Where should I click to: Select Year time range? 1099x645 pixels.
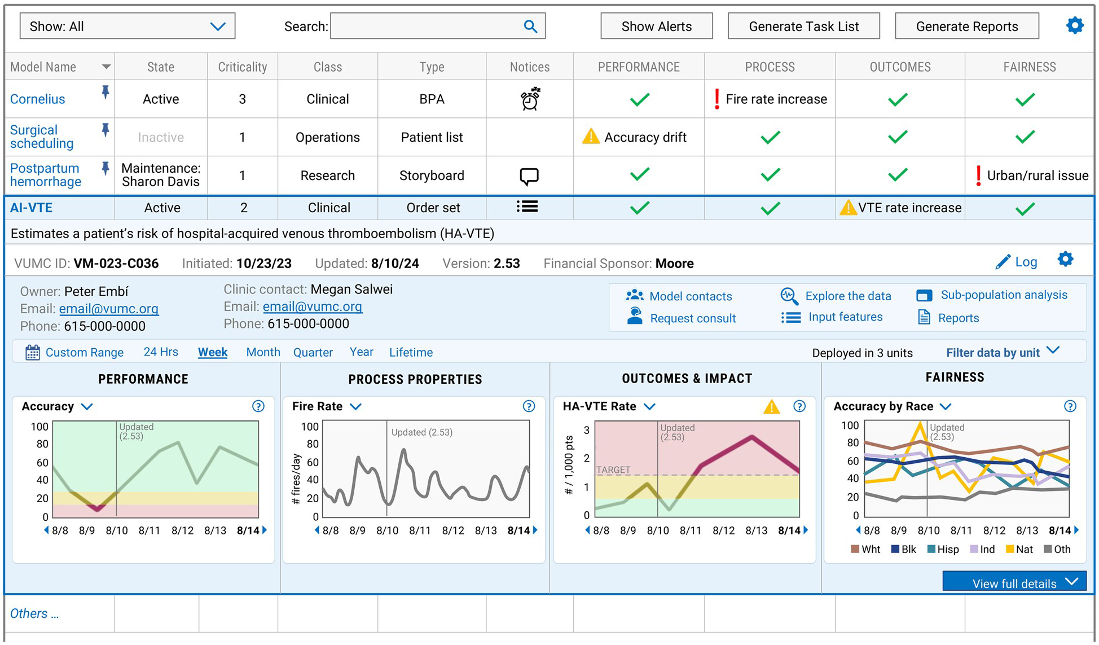(361, 352)
